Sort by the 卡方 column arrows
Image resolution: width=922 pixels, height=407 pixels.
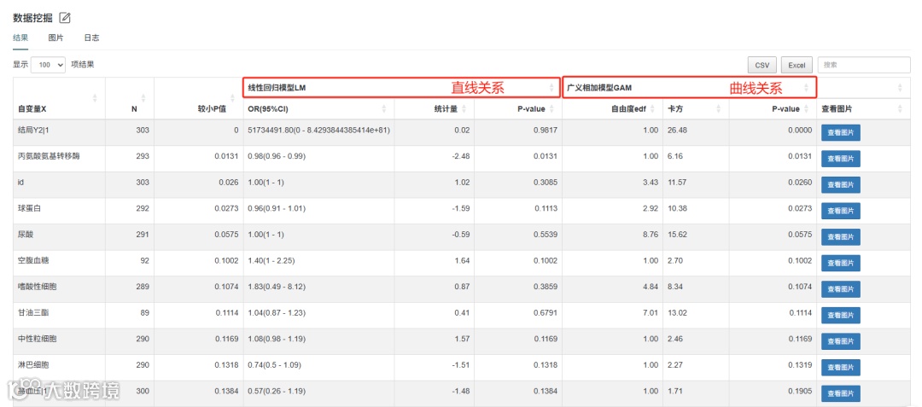point(719,108)
